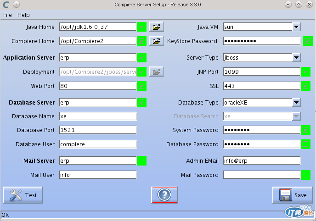The image size is (316, 221).
Task: Click the Database User field
Action: click(98, 144)
